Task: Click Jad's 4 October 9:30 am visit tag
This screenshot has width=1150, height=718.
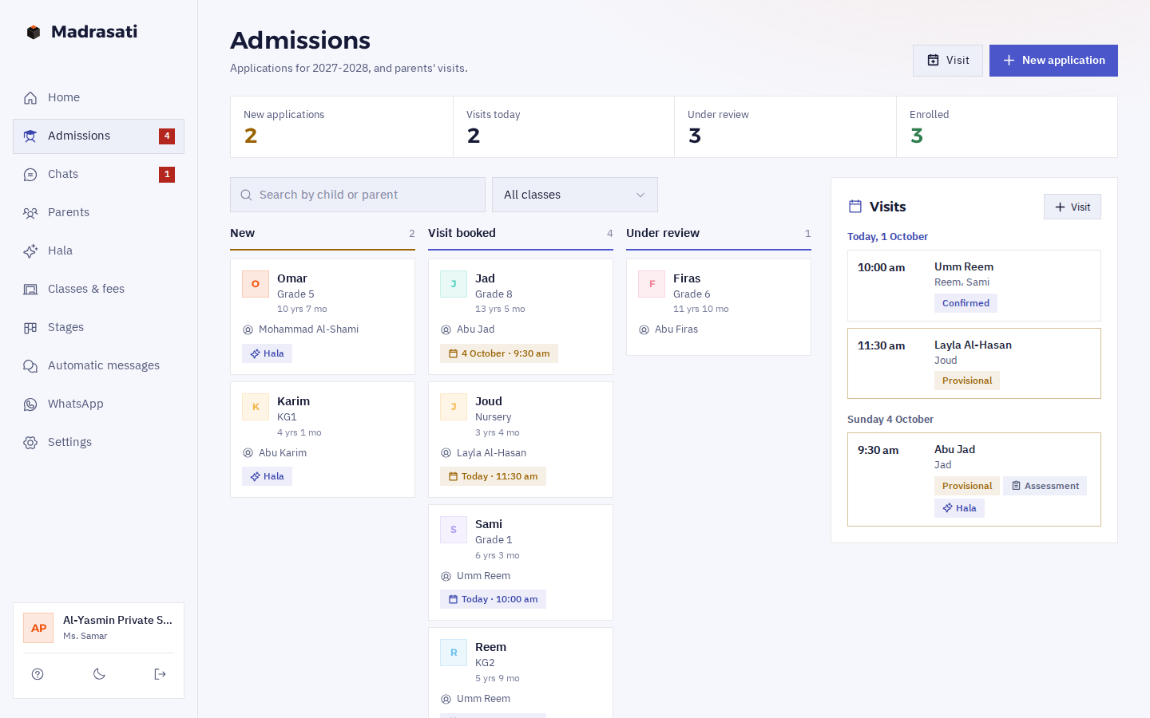Action: click(x=499, y=353)
